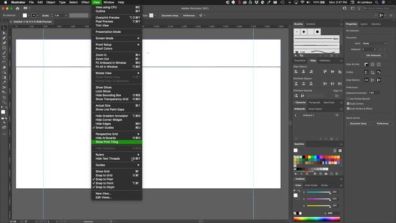Click the Keyboard Increment input field
Viewport: 396px width, 223px height.
click(x=374, y=93)
